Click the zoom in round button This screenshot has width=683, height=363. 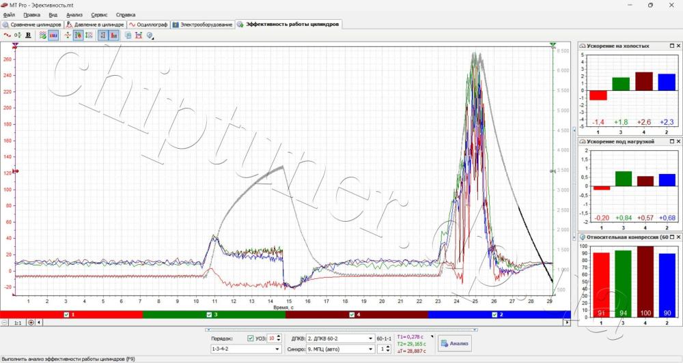(x=31, y=323)
